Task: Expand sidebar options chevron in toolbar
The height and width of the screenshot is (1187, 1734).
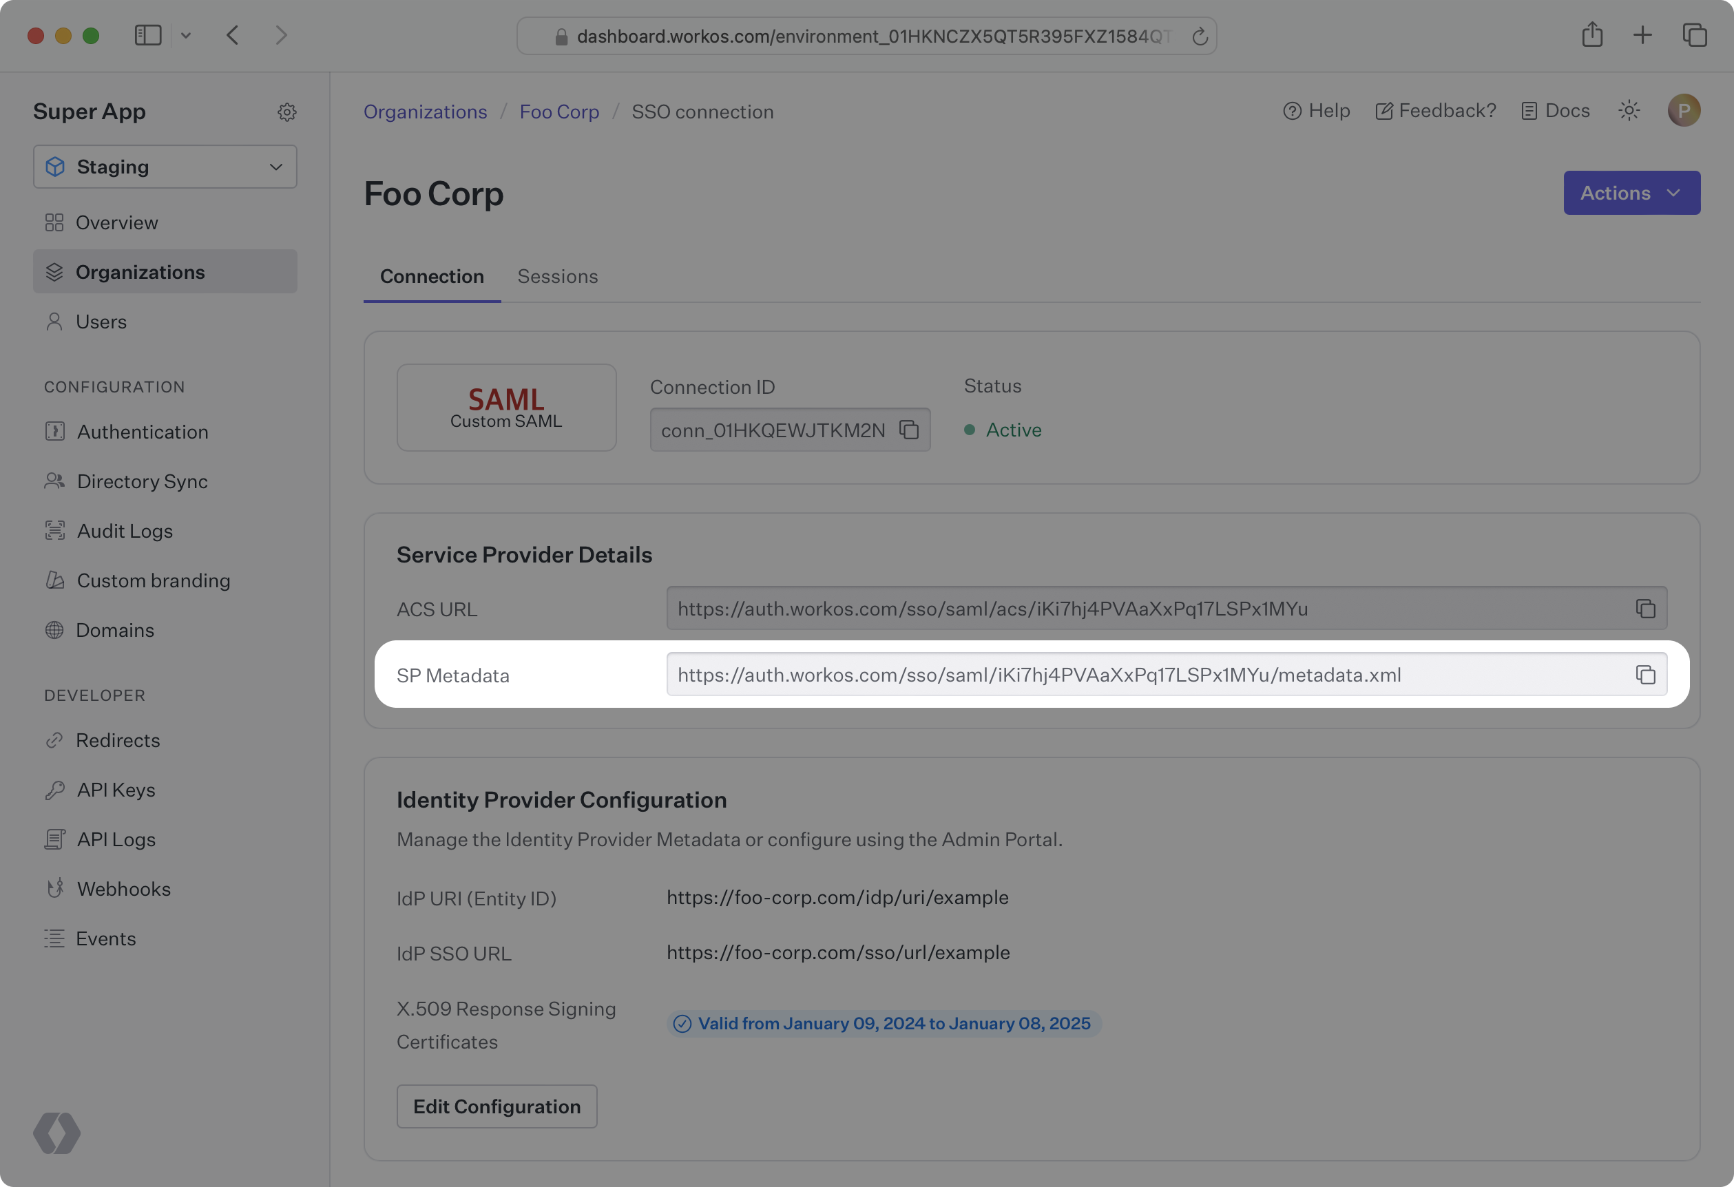Action: pos(186,35)
